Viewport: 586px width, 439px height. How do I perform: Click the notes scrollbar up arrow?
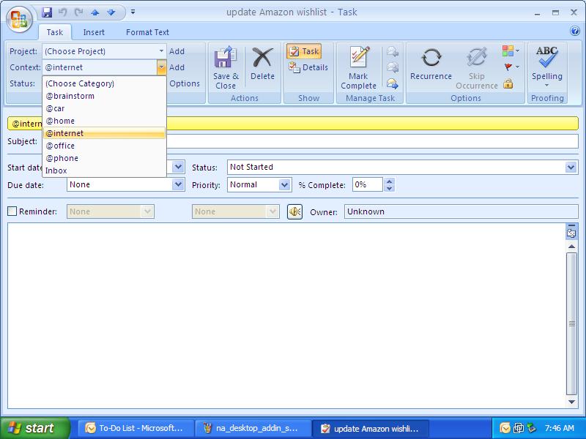(571, 247)
